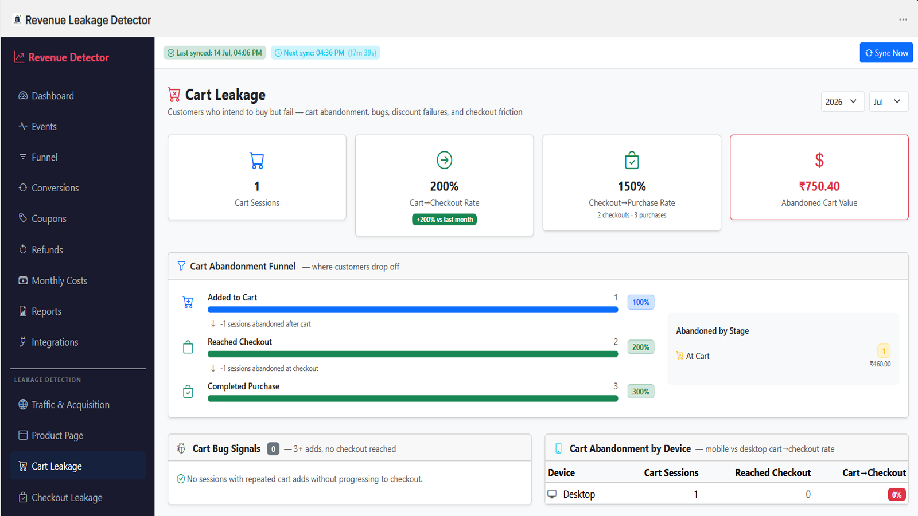Click the phone icon beside Cart Abandonment by Device
The width and height of the screenshot is (918, 516).
pyautogui.click(x=558, y=448)
